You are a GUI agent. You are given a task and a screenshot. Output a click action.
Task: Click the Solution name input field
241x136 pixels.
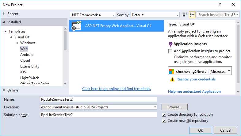[99, 115]
